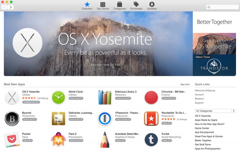Open the OS X Yosemite app icon
This screenshot has width=240, height=152.
12,97
